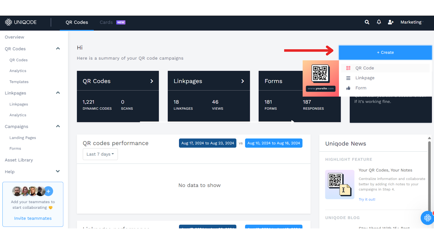Click the Forms card title
Viewport: 434px width, 244px height.
(273, 81)
